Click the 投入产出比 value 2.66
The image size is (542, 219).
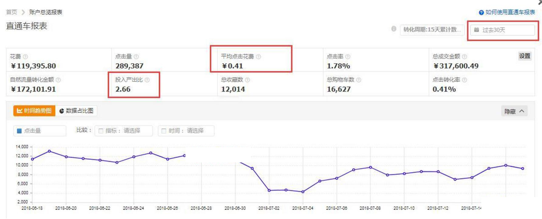123,89
